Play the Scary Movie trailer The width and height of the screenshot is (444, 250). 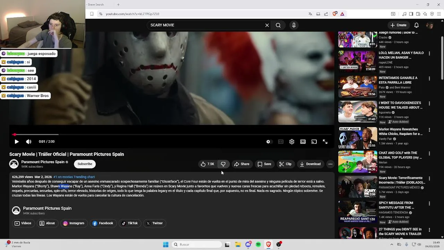17,142
